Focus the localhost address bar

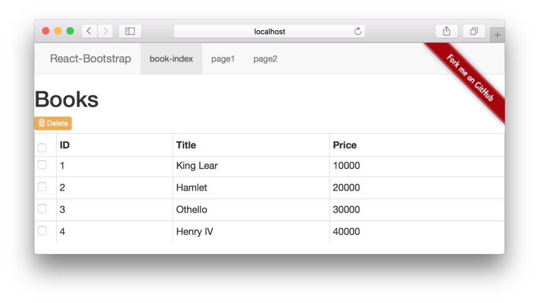269,32
